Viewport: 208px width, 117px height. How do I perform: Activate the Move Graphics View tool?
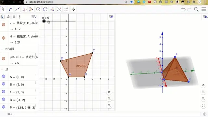coord(73,9)
